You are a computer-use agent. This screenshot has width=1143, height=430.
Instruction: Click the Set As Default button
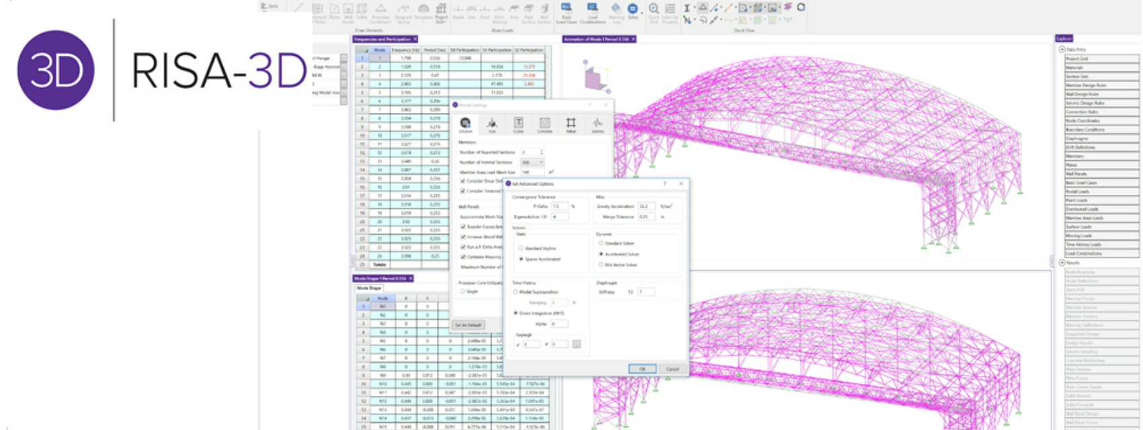(469, 325)
